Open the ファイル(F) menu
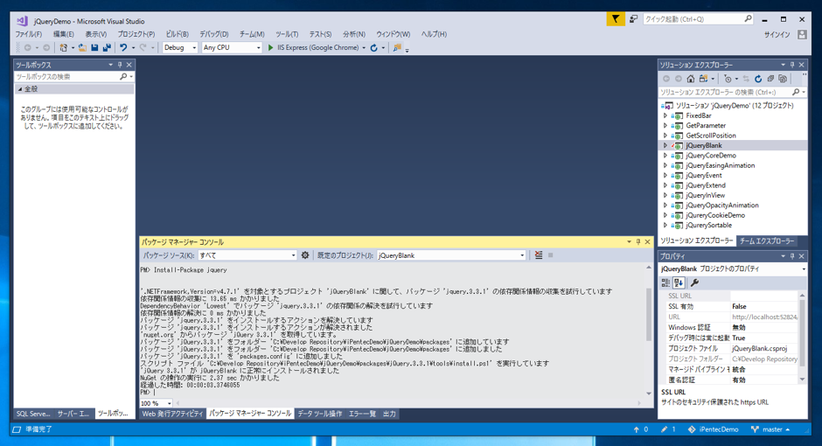 28,34
